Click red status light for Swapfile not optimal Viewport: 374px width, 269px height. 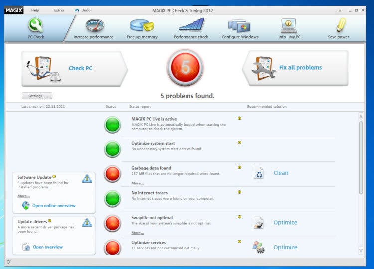click(x=112, y=223)
